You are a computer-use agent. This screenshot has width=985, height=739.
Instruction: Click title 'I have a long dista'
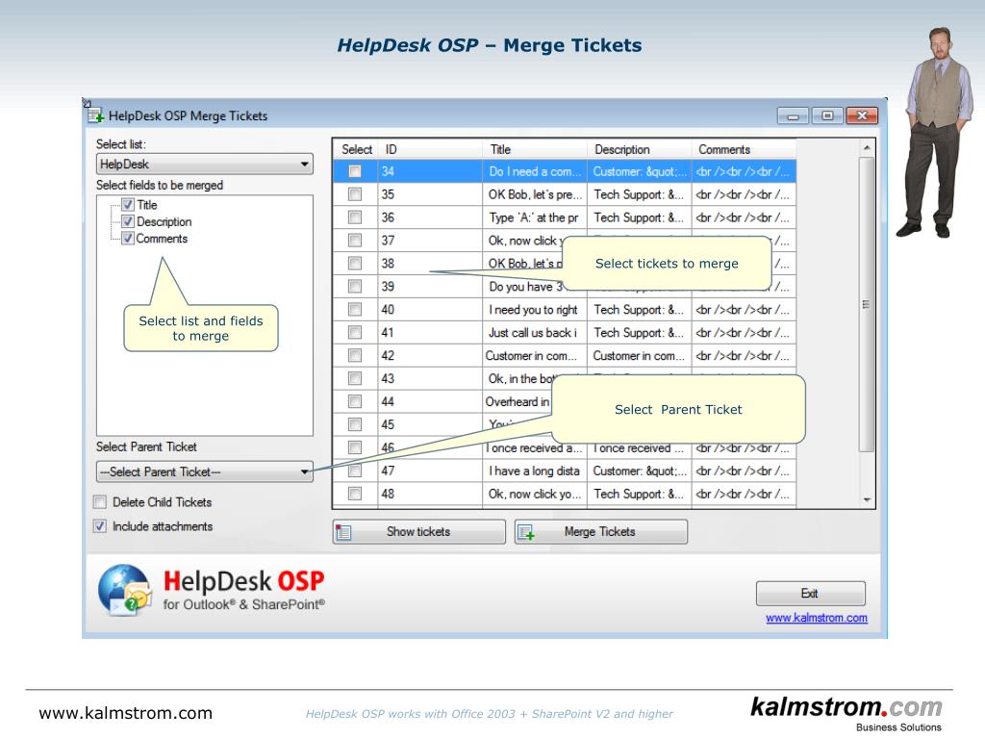tap(535, 471)
